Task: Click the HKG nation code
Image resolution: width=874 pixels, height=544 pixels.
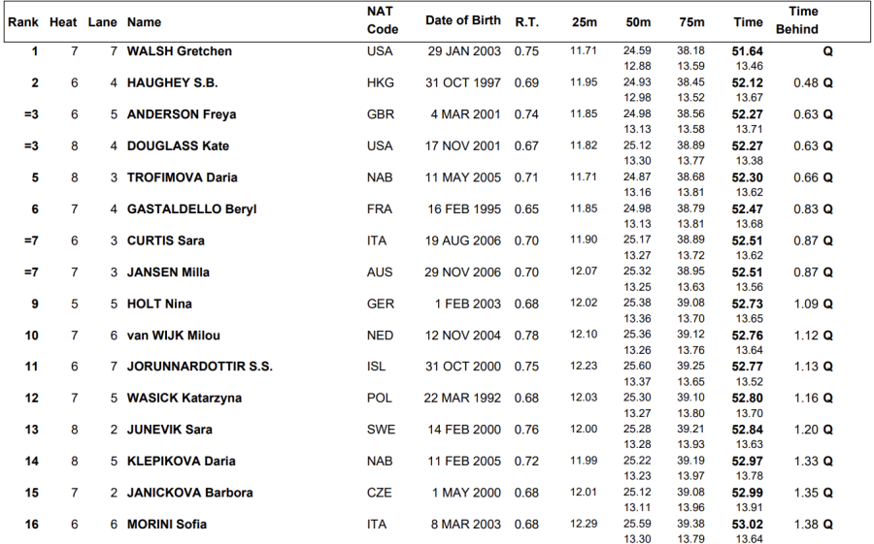Action: pyautogui.click(x=381, y=83)
